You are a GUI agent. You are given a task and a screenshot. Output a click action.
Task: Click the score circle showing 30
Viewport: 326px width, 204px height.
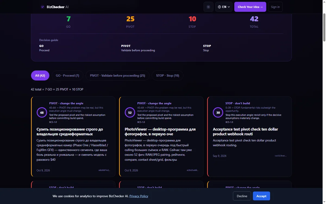tap(218, 113)
